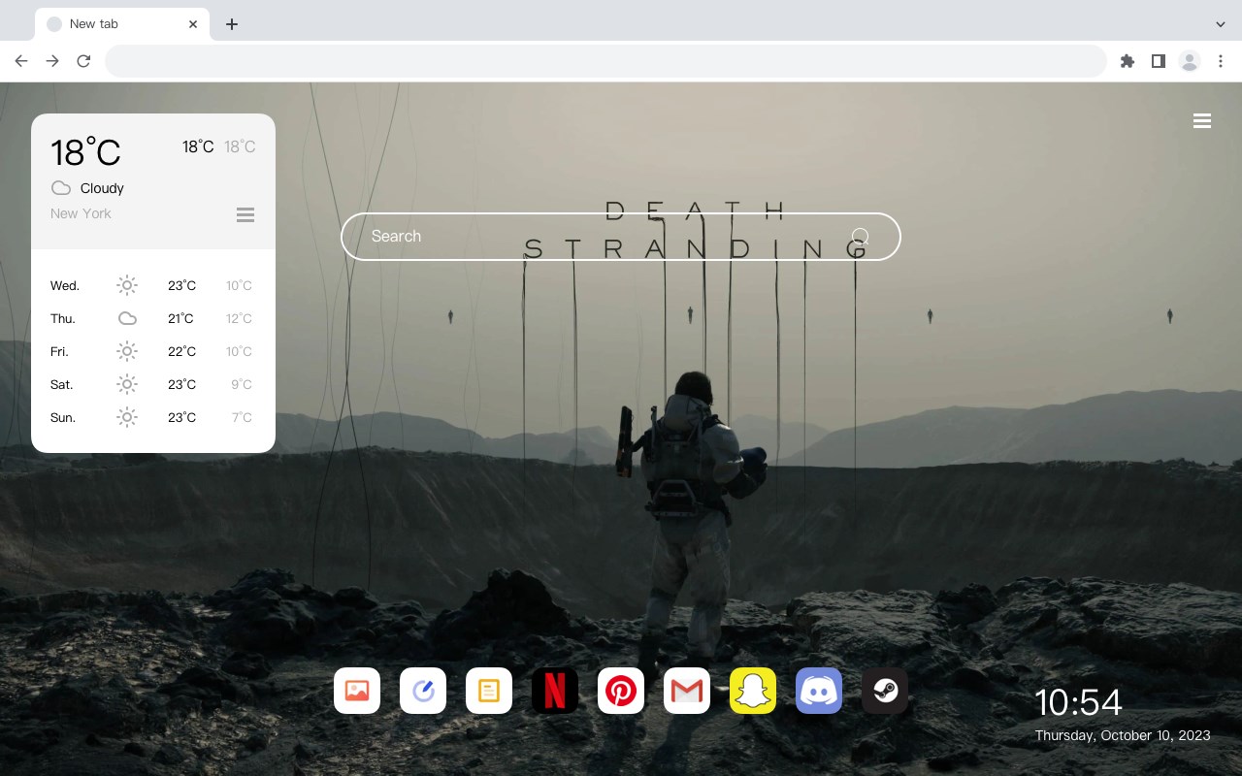The height and width of the screenshot is (776, 1242).
Task: Click the Sun. sunny forecast icon
Action: tap(127, 417)
